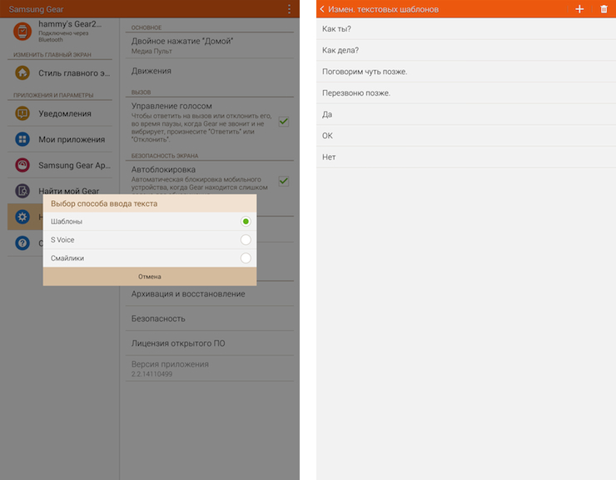Tap the Уведомления notification icon
Image resolution: width=616 pixels, height=480 pixels.
(x=22, y=113)
